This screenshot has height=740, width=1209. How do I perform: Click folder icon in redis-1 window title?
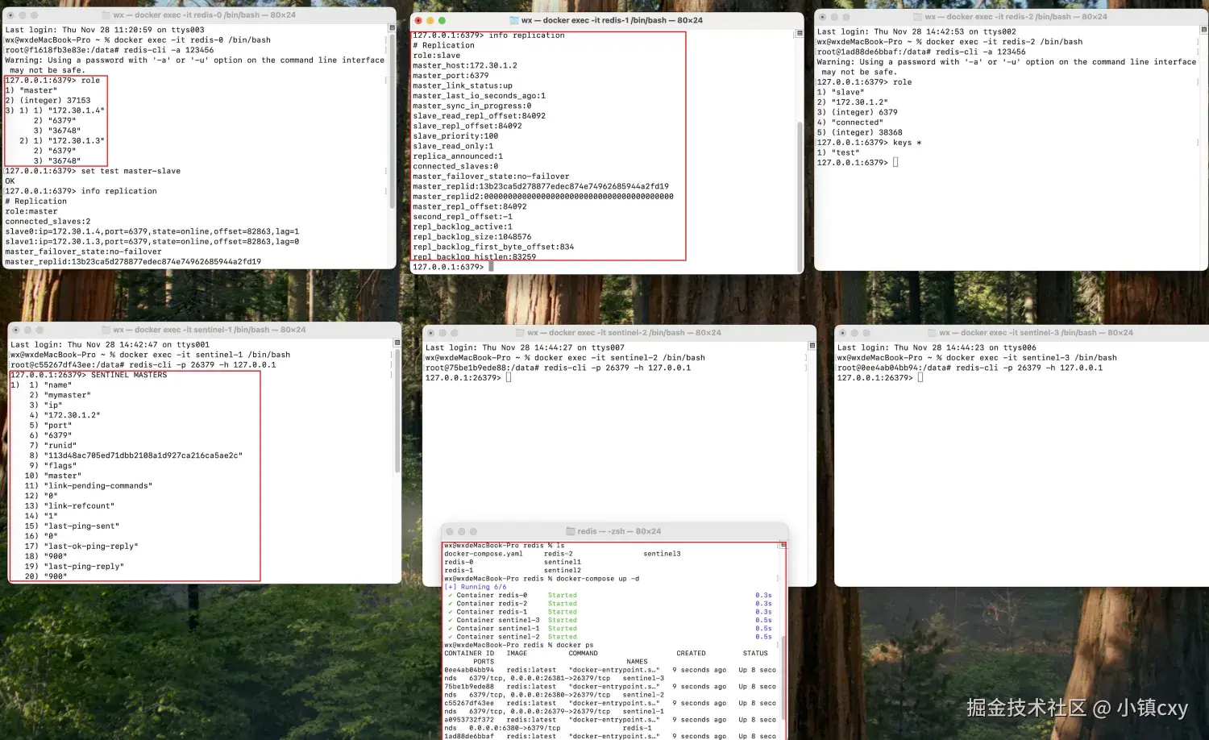(x=514, y=20)
